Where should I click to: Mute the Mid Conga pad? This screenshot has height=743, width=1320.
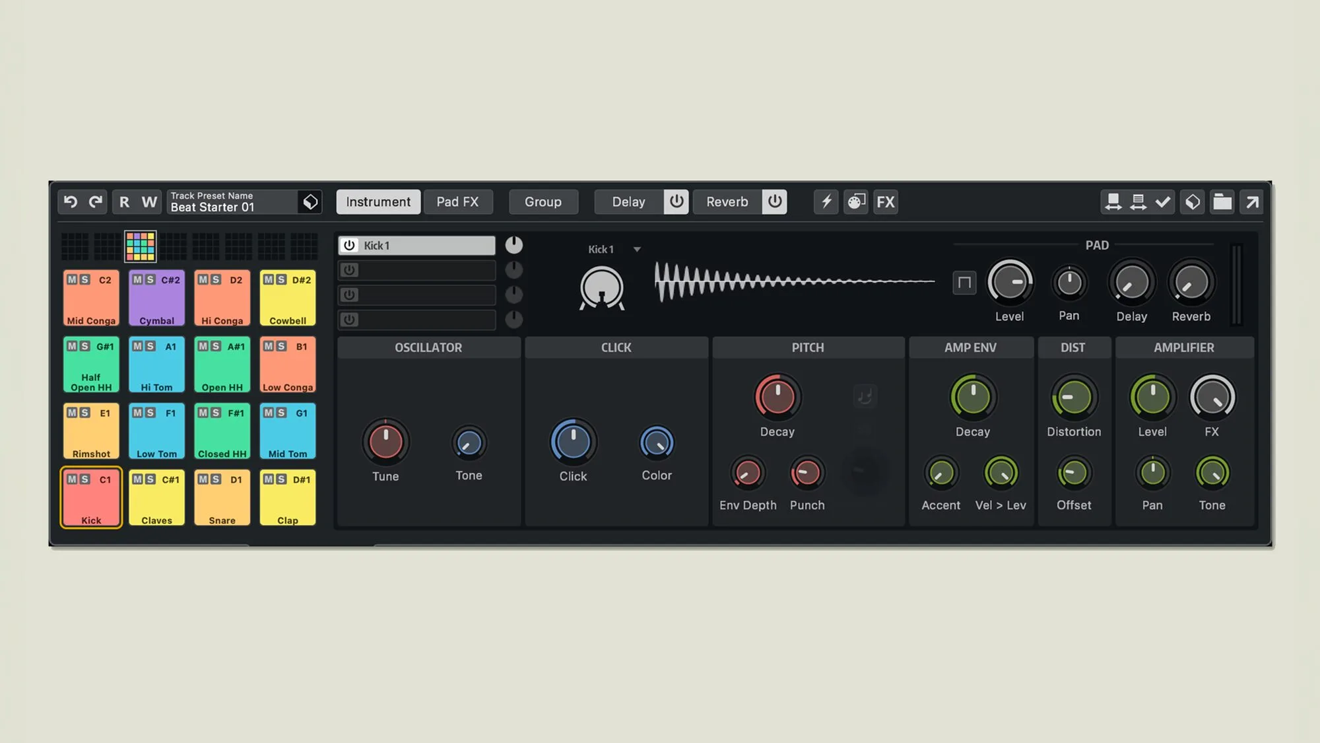click(73, 280)
